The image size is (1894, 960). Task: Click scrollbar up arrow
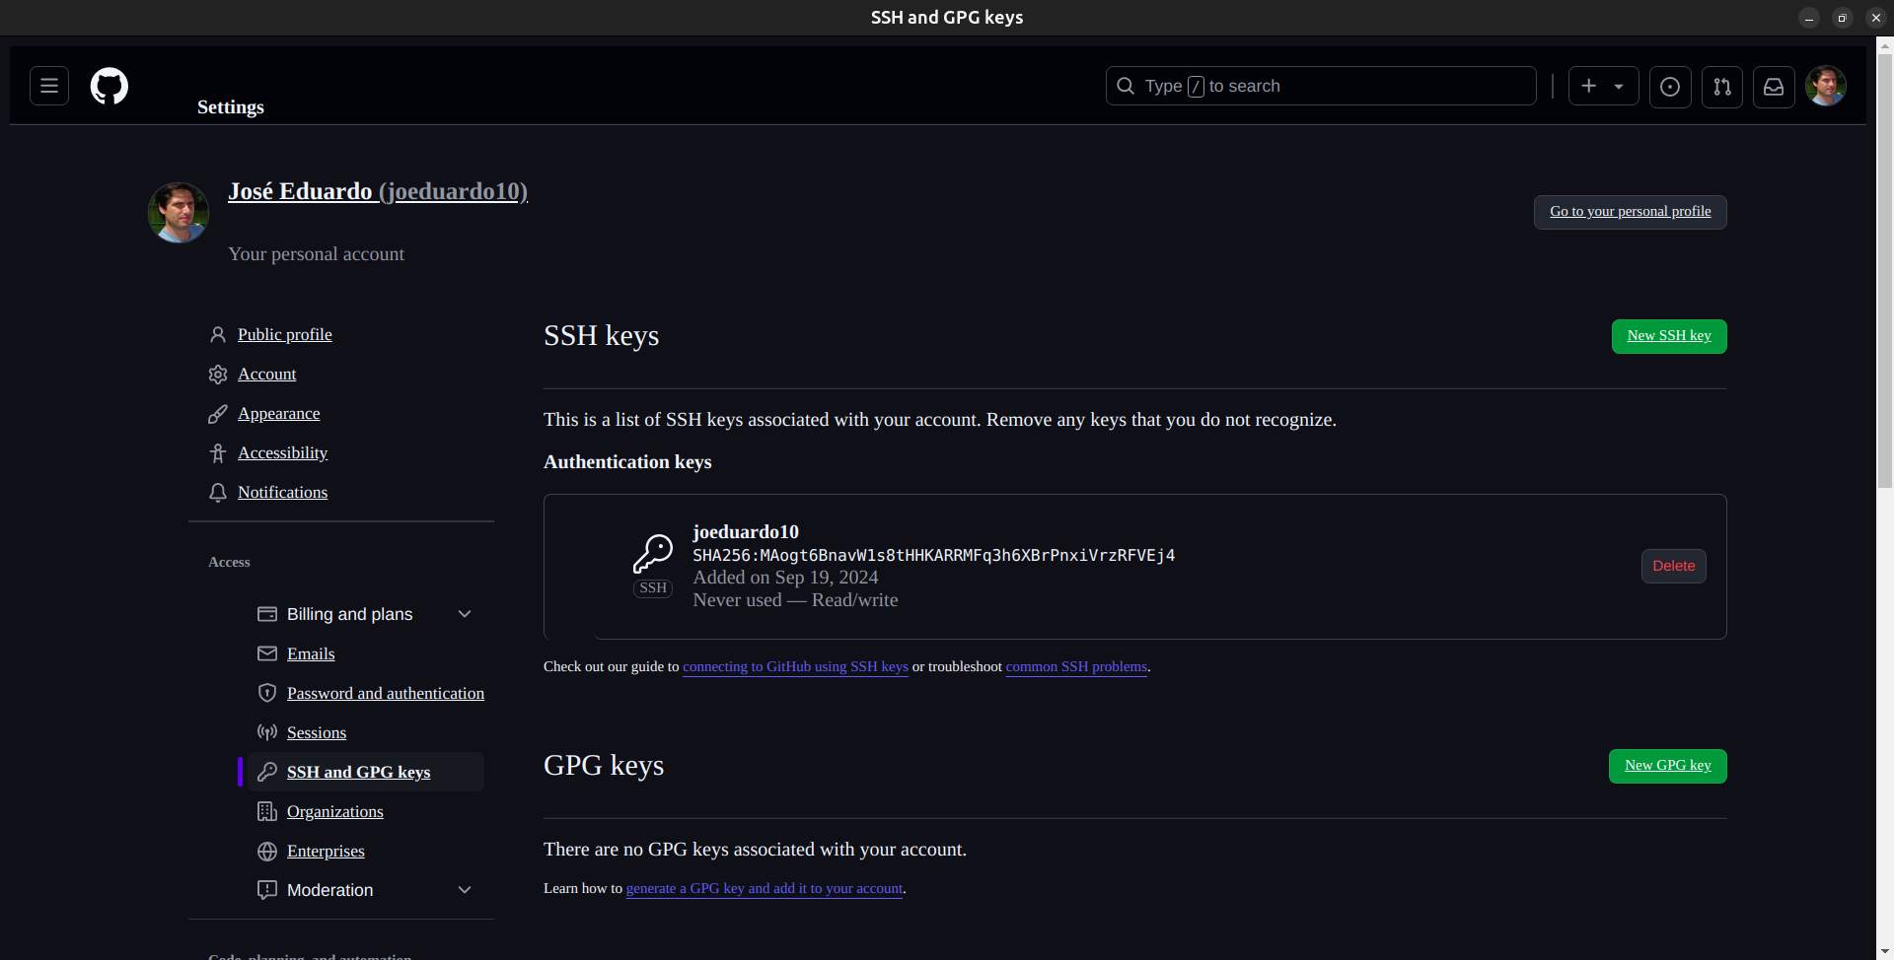pos(1885,45)
